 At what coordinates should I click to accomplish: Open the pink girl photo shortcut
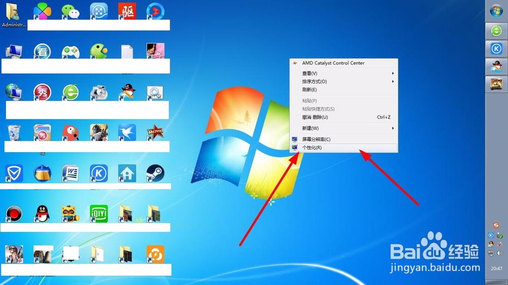point(155,51)
